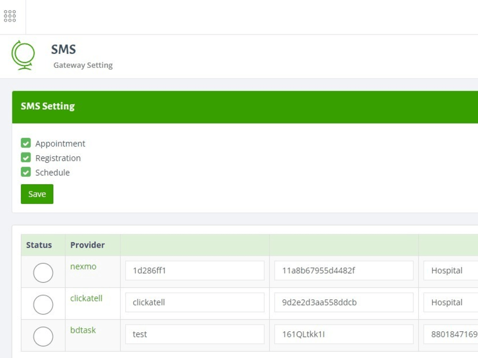Image resolution: width=478 pixels, height=358 pixels.
Task: Activate the bdtask gateway radio button
Action: click(43, 337)
